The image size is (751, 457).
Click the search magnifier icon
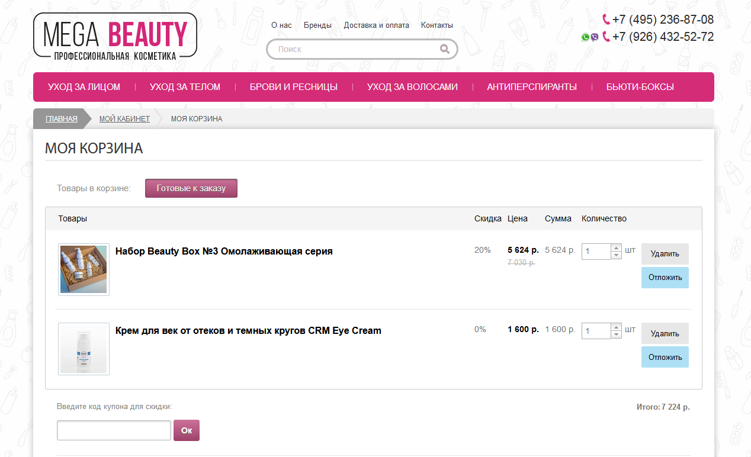coord(445,49)
